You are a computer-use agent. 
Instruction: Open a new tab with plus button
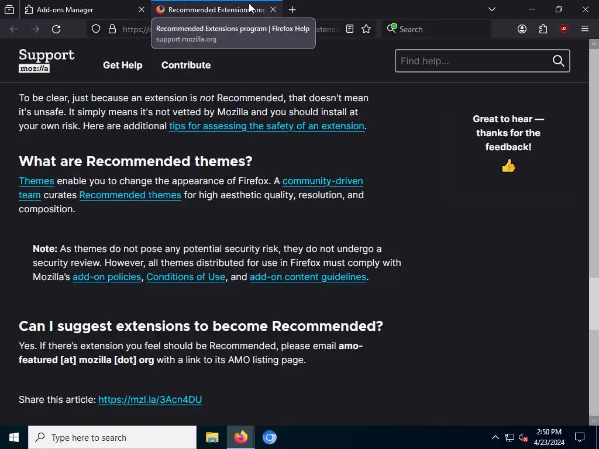(x=292, y=9)
